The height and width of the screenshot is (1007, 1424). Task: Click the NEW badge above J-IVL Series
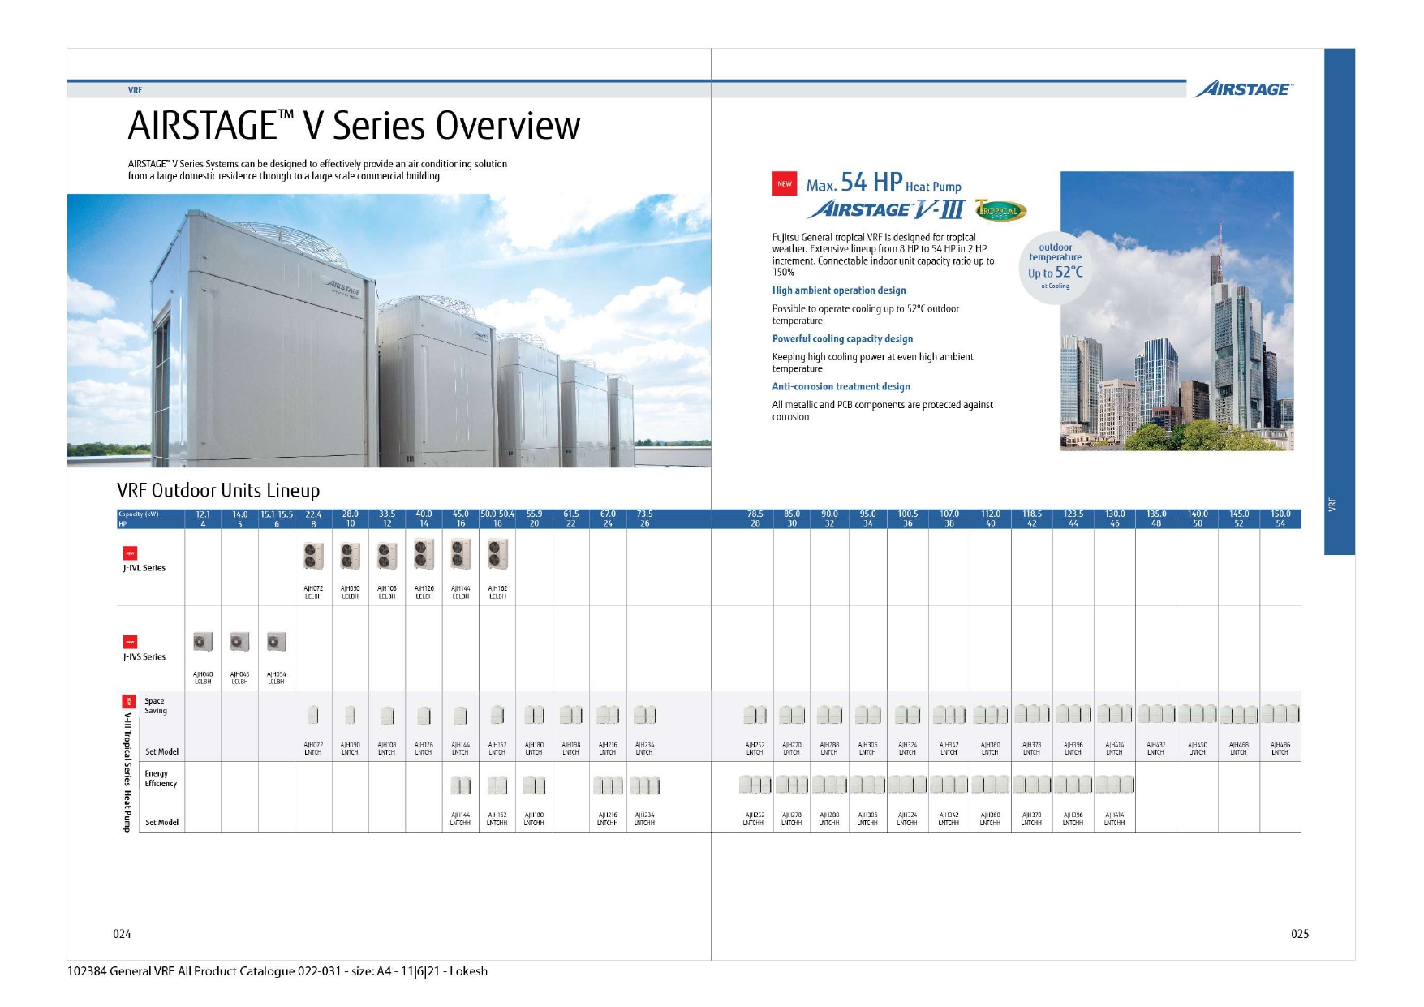(x=130, y=553)
